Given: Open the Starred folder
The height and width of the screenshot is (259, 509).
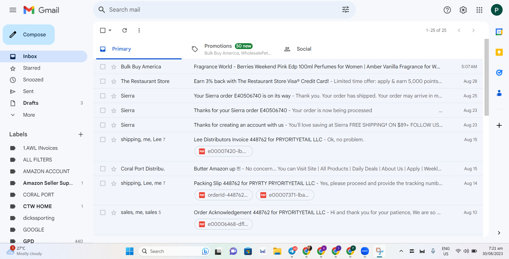Looking at the screenshot, I should tap(44, 68).
